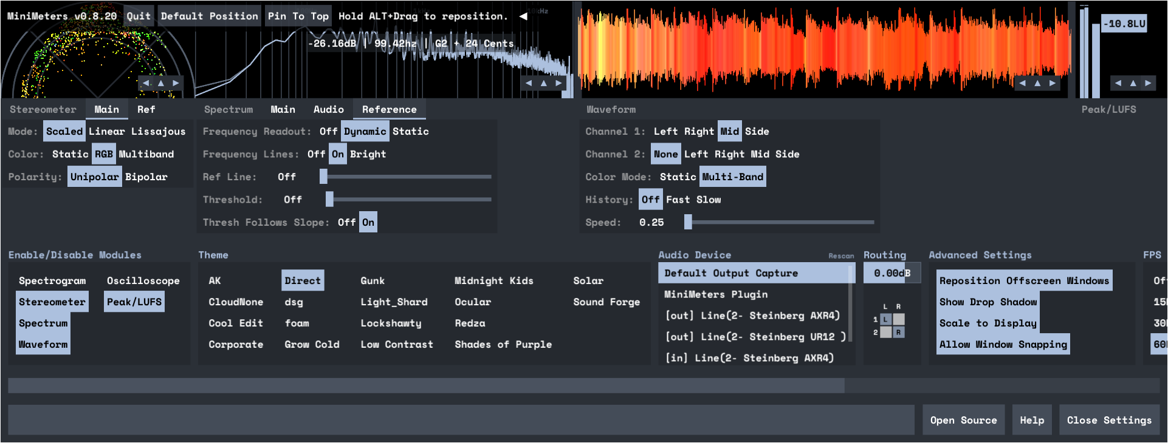Route input 2 to L in routing matrix
This screenshot has width=1168, height=443.
click(x=886, y=332)
